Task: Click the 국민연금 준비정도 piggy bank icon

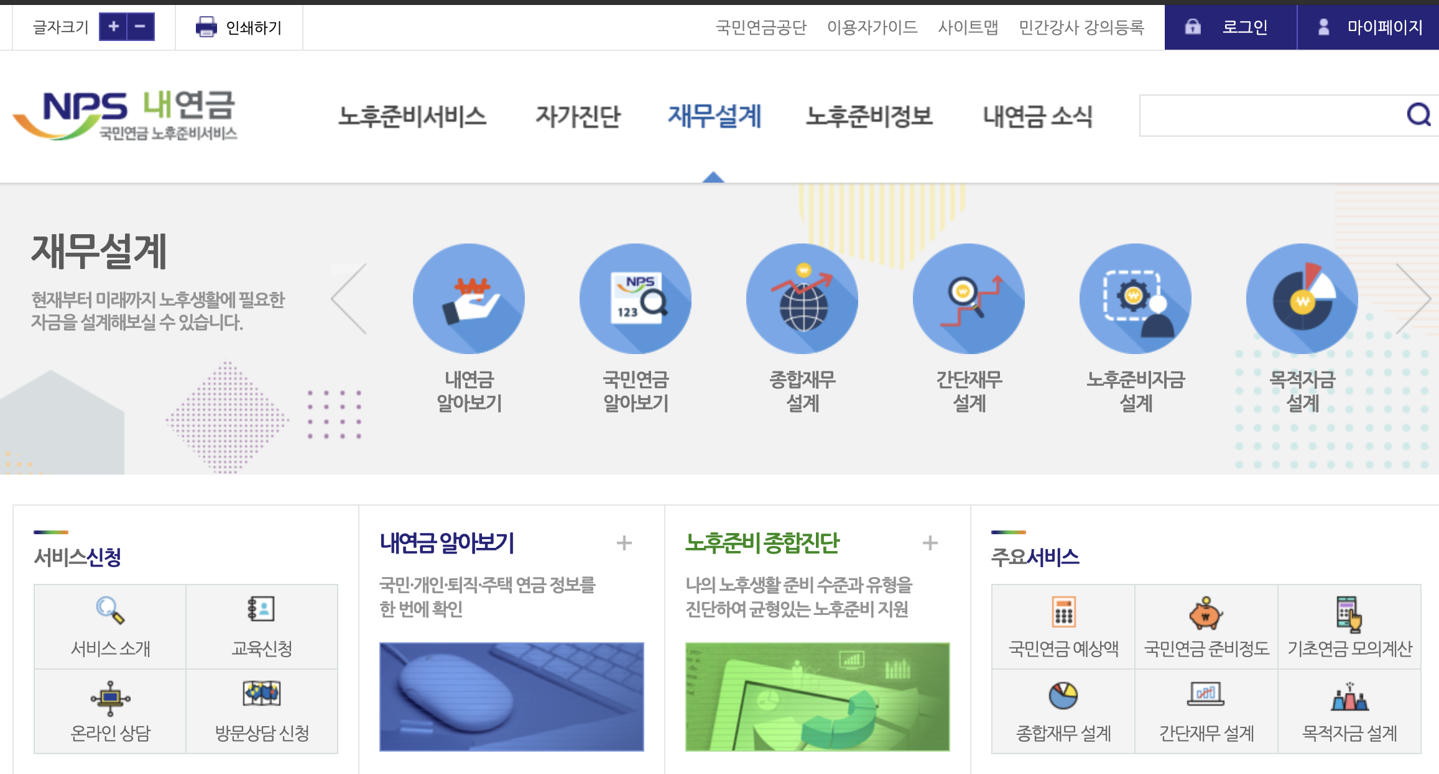Action: [x=1206, y=613]
